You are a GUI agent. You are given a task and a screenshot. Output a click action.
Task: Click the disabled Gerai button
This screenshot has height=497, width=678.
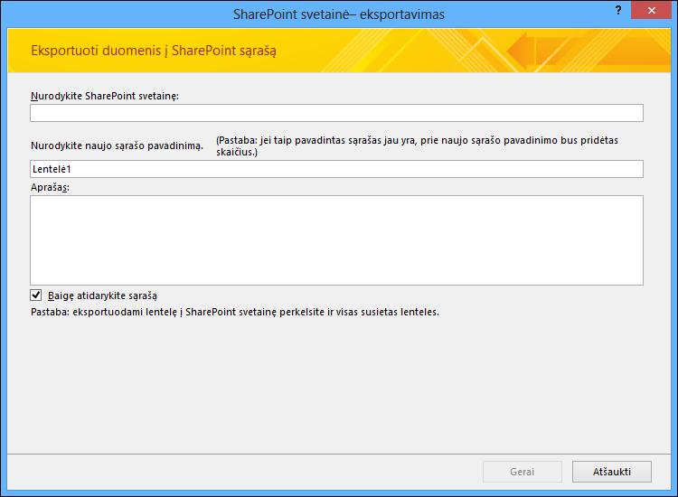(x=523, y=472)
